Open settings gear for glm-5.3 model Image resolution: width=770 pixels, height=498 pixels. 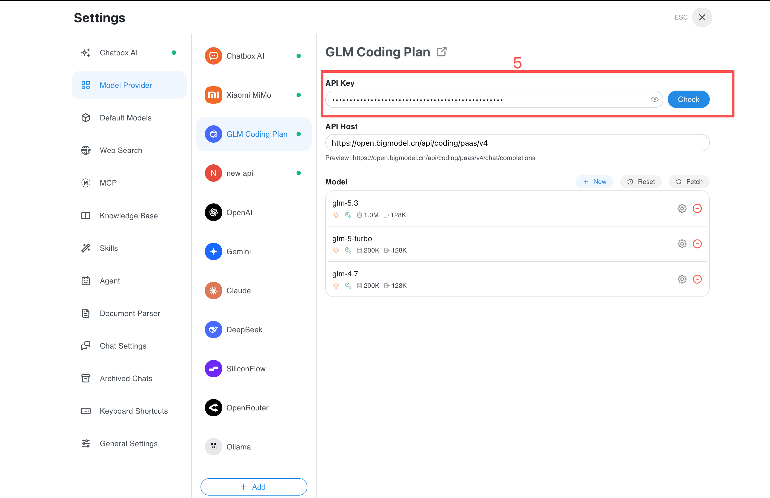(x=682, y=209)
